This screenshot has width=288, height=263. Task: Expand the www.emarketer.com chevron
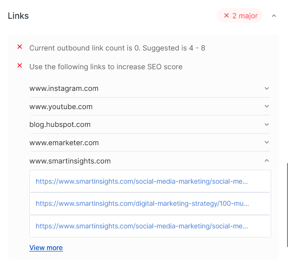pyautogui.click(x=267, y=143)
